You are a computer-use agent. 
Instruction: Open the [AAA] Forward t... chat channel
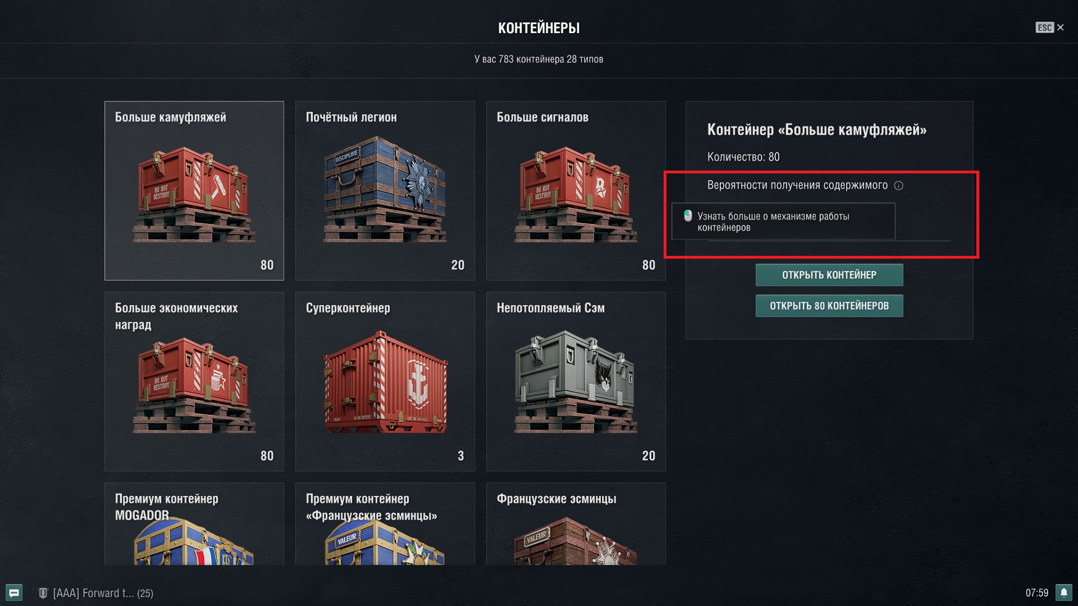(103, 593)
